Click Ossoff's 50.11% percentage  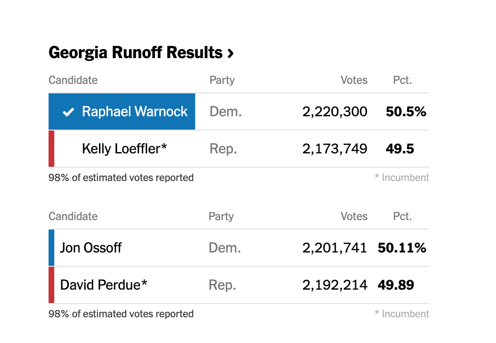click(x=402, y=248)
